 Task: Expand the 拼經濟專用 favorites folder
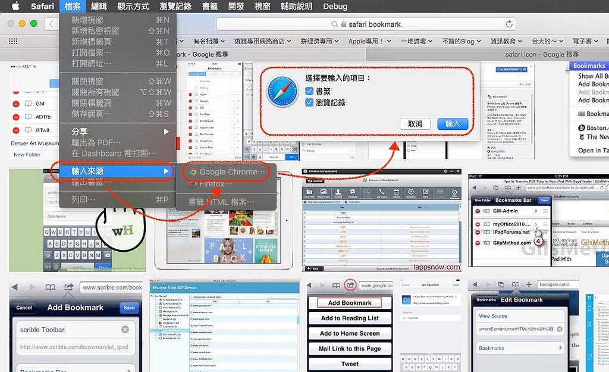[319, 41]
